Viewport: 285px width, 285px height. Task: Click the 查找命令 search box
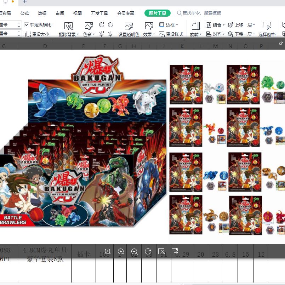[199, 13]
